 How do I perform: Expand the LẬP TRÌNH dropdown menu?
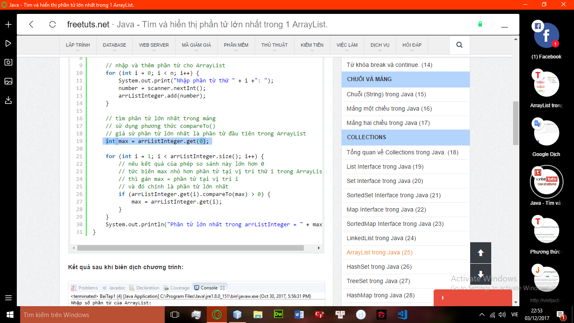78,45
